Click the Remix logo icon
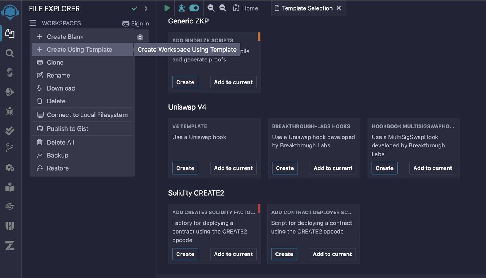486x278 pixels. pyautogui.click(x=10, y=12)
